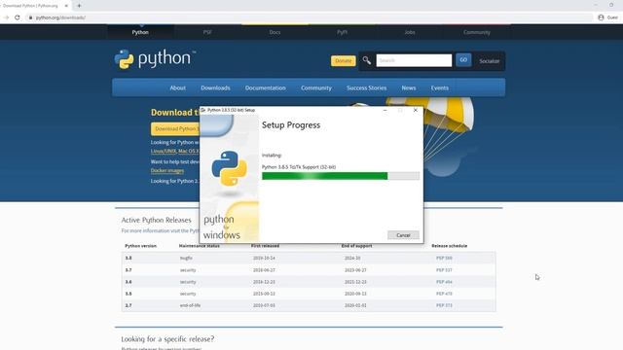The image size is (623, 350).
Task: Open a new browser tab with the plus icon
Action: (79, 6)
